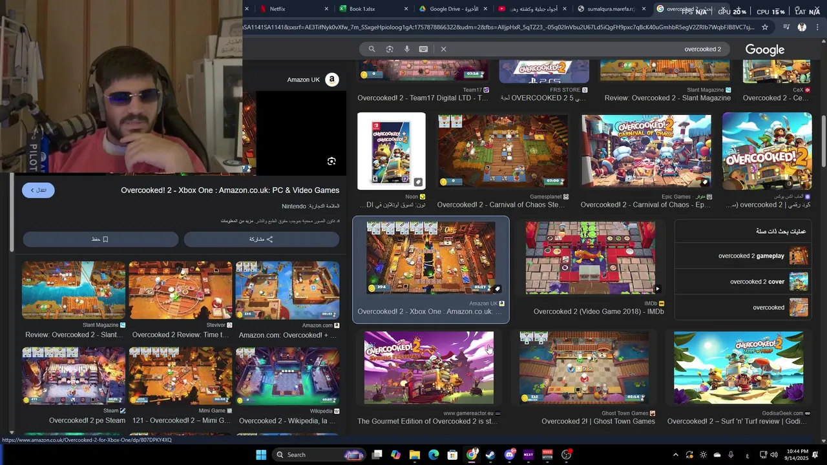This screenshot has width=827, height=465.
Task: Open Amazon.com Overcooked thumbnail in preview
Action: [x=288, y=290]
